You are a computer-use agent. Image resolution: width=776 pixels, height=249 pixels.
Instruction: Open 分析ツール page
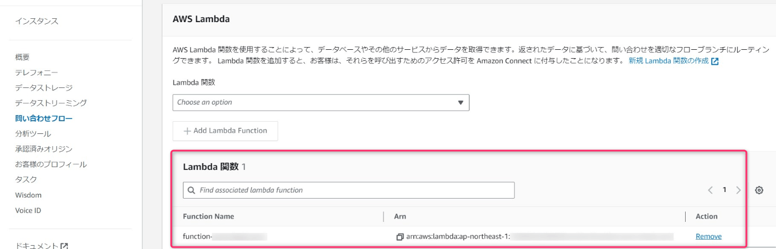(x=33, y=134)
